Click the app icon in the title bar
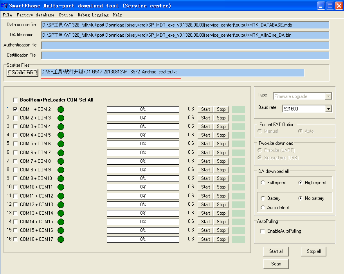Image resolution: width=344 pixels, height=274 pixels. click(x=4, y=5)
